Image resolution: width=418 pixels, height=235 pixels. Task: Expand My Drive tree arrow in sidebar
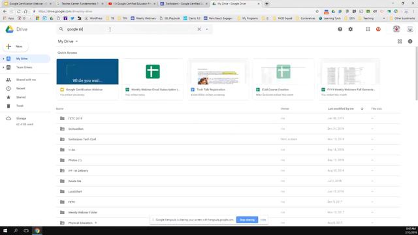pyautogui.click(x=3, y=59)
